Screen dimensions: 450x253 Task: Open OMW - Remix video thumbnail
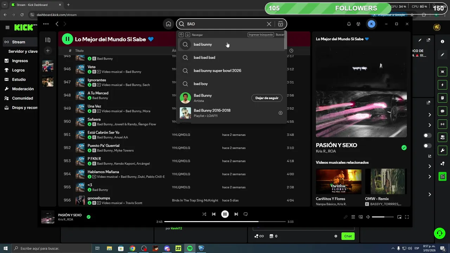point(386,181)
